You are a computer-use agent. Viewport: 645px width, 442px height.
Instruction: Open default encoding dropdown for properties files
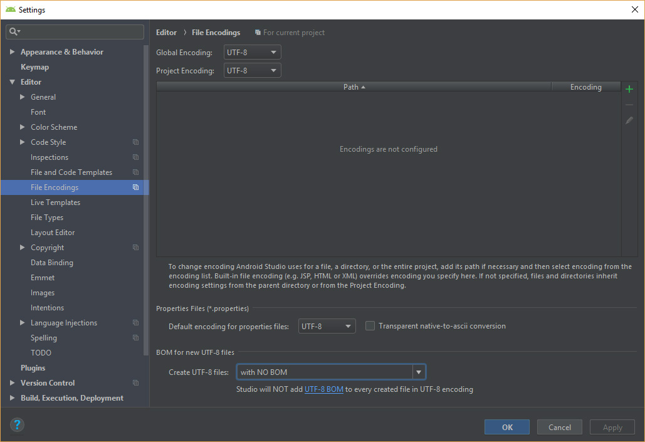point(349,325)
